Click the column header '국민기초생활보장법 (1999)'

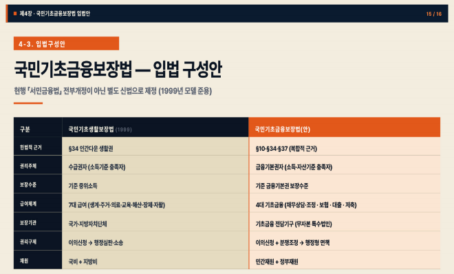tap(155, 127)
